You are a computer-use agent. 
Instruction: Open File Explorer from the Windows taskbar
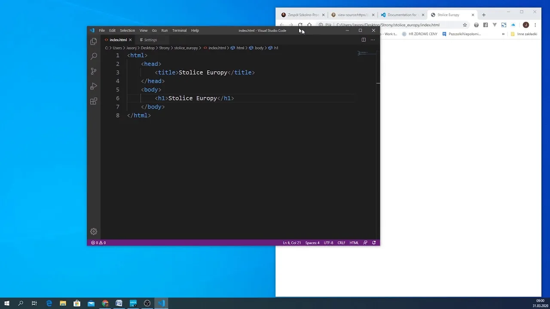click(x=63, y=303)
